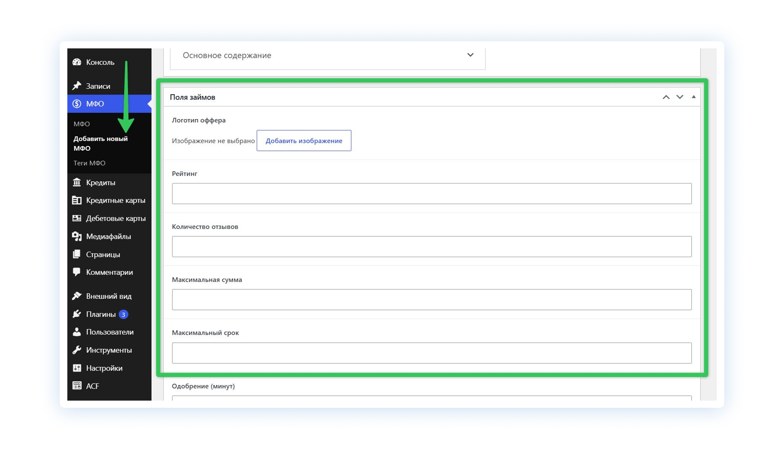Click the Добавить изображение button
784x449 pixels.
coord(304,141)
